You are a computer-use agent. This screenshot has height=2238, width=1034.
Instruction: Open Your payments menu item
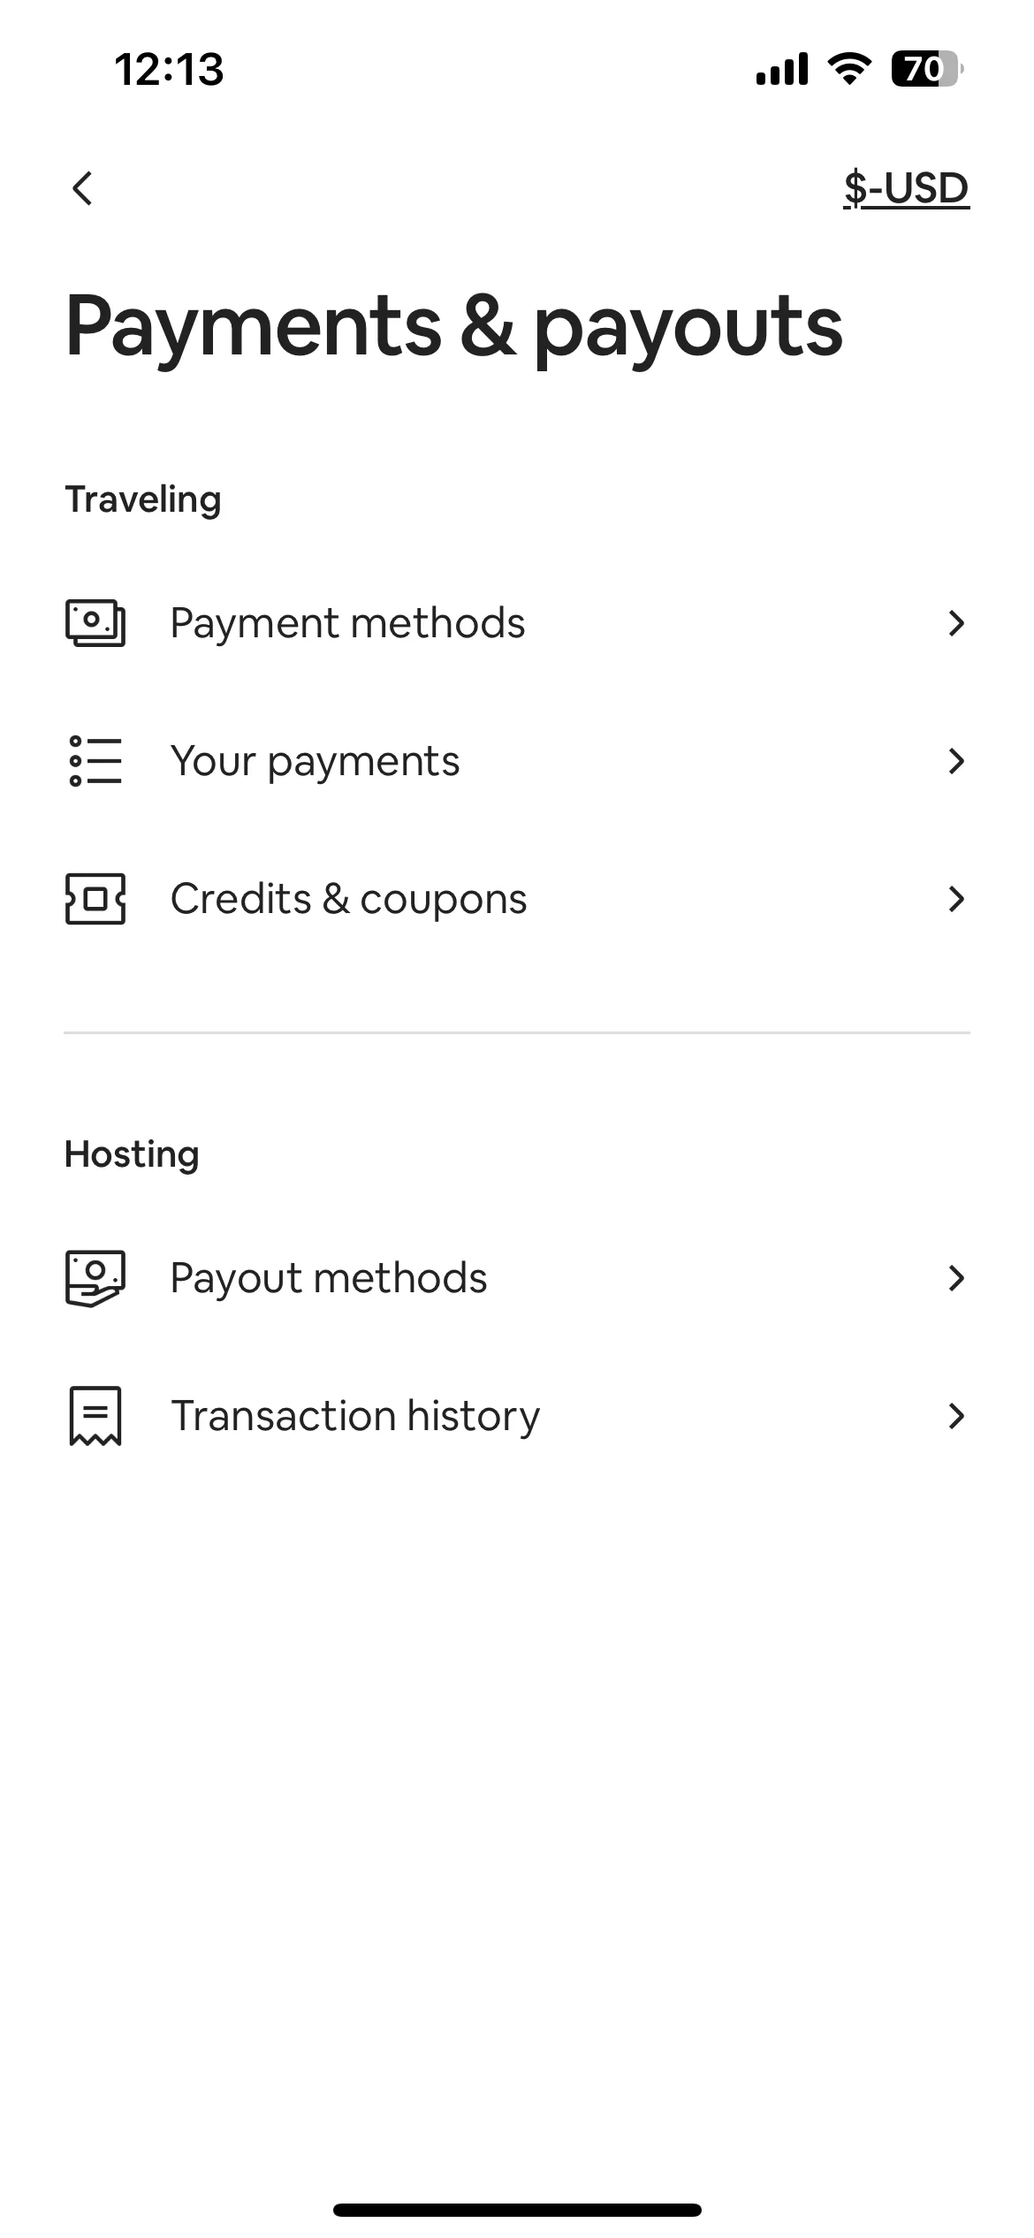point(517,761)
